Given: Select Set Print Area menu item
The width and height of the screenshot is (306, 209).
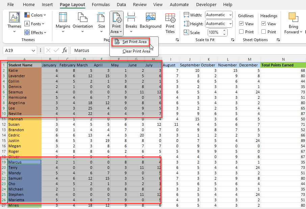Looking at the screenshot, I should 131,42.
